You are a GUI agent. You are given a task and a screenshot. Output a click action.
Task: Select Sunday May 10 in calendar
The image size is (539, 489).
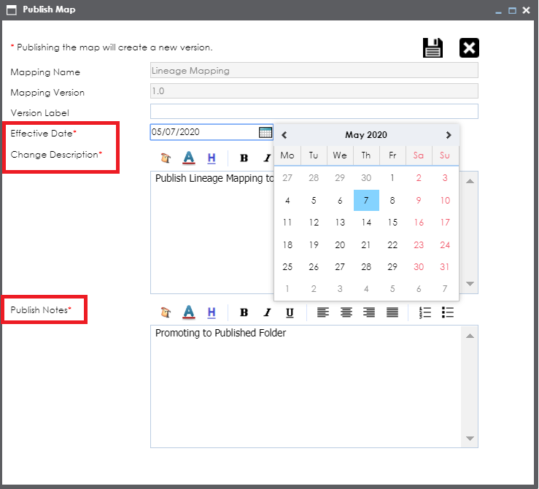click(x=445, y=200)
